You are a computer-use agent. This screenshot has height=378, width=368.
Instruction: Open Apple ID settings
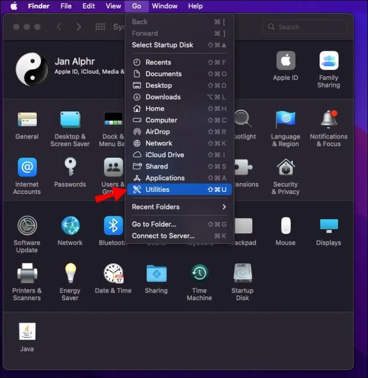pos(285,66)
